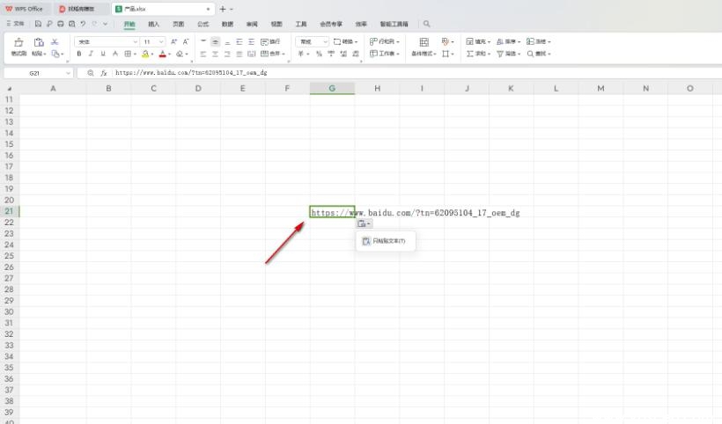Click the cell Borders grid icon
Screen dimensions: 722x424
(x=128, y=54)
